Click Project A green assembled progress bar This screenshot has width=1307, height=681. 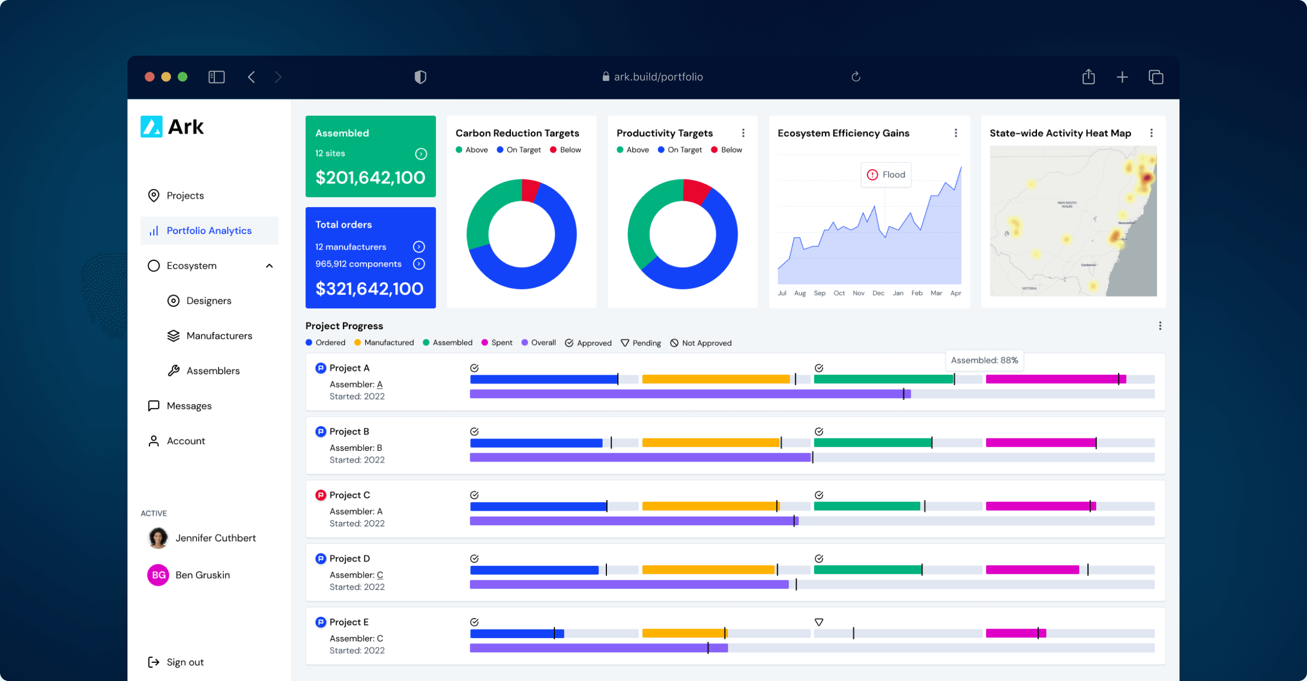[883, 379]
